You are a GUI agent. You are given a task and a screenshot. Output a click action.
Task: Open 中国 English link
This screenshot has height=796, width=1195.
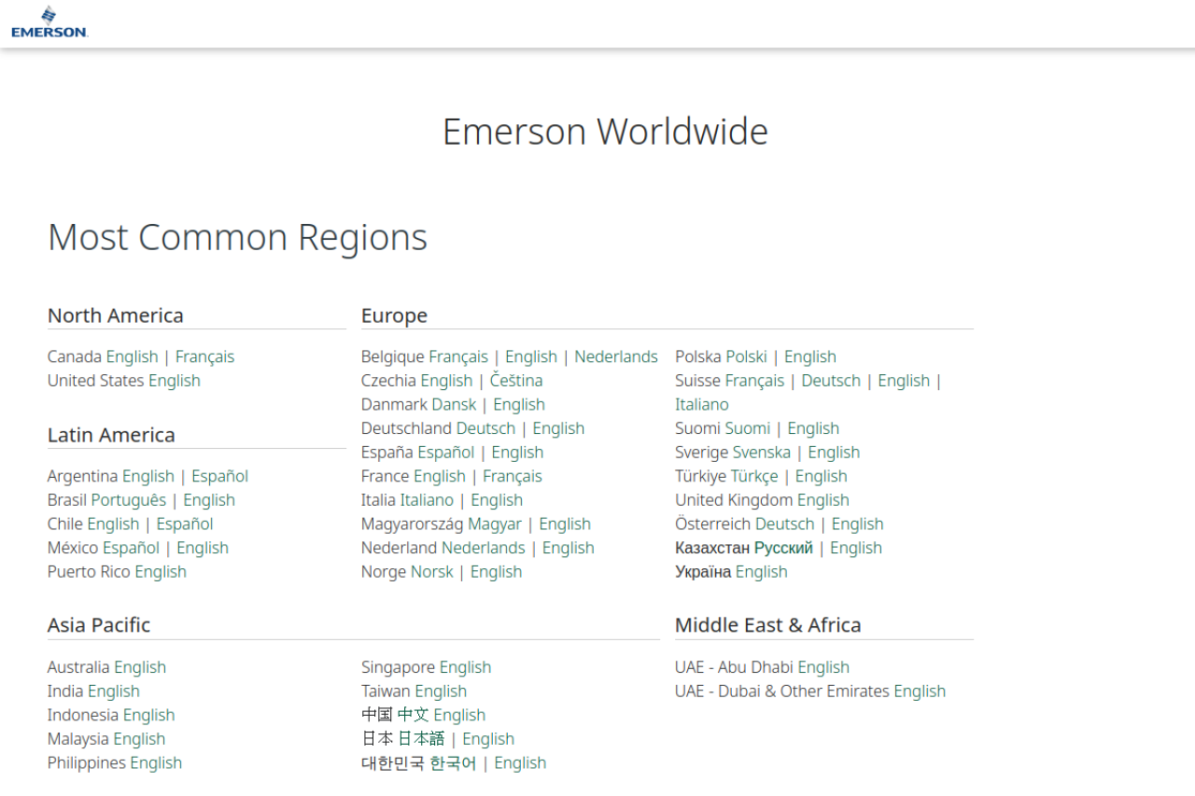(x=459, y=715)
